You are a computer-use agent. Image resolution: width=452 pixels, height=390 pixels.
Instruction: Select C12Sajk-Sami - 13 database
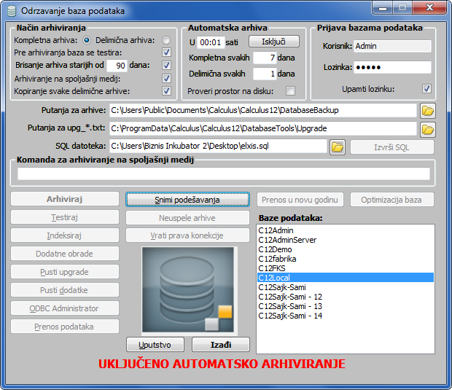coord(346,306)
